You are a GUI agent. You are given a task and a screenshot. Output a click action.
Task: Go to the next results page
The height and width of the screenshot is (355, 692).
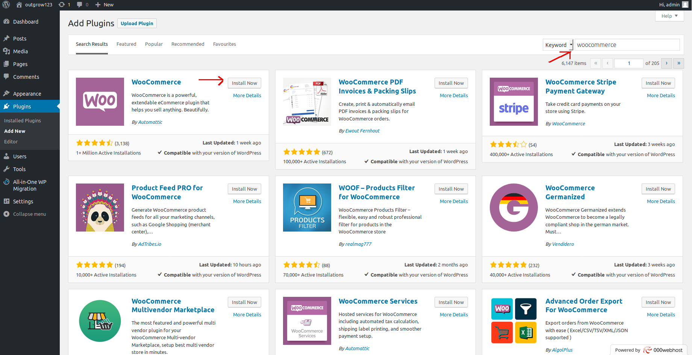coord(666,63)
